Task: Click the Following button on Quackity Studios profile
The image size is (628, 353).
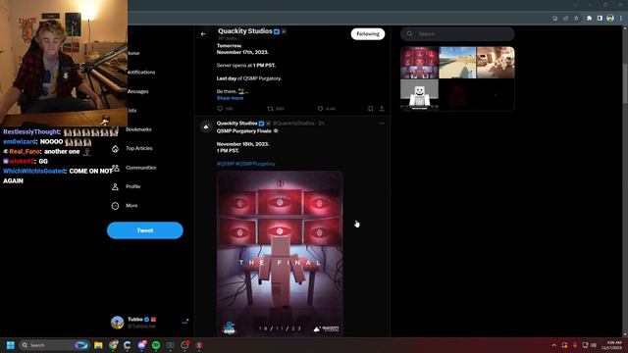Action: tap(368, 34)
